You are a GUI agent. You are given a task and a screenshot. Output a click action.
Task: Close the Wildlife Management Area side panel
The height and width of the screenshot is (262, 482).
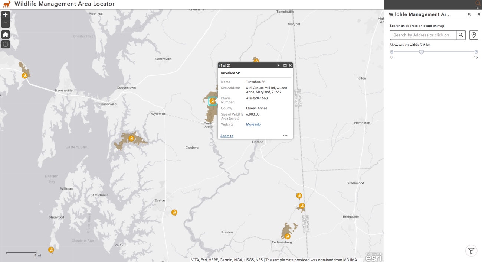(479, 14)
